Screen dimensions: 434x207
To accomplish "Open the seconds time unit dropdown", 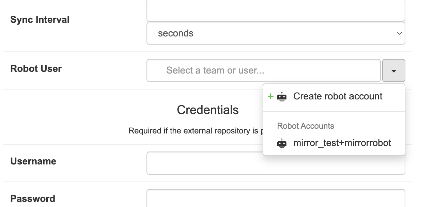I will 275,33.
